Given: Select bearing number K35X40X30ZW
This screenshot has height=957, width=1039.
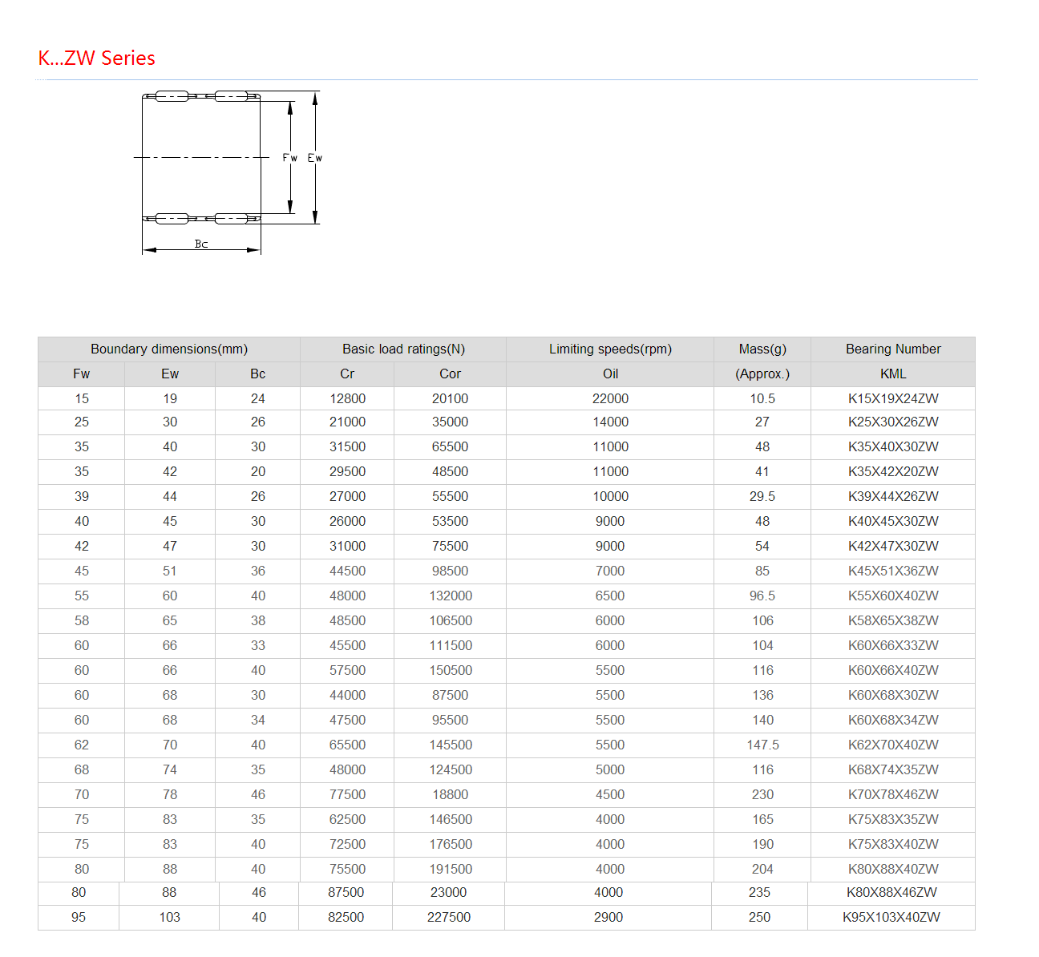Looking at the screenshot, I should tap(893, 446).
